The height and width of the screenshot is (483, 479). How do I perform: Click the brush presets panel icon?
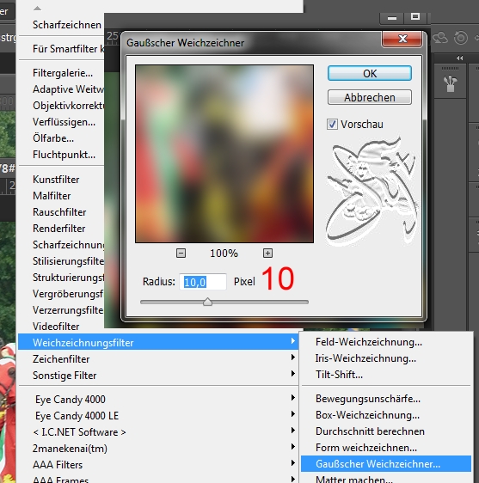pyautogui.click(x=450, y=83)
